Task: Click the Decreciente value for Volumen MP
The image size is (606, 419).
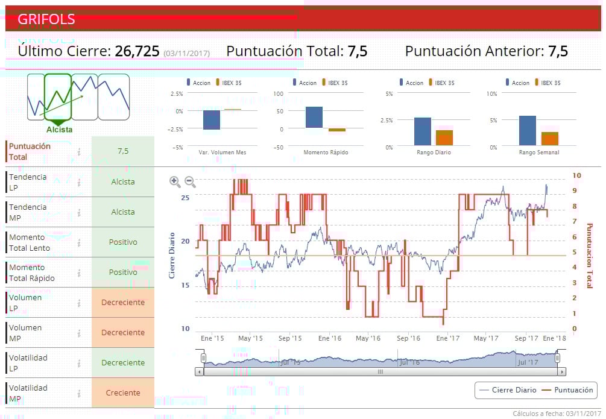Action: point(123,332)
